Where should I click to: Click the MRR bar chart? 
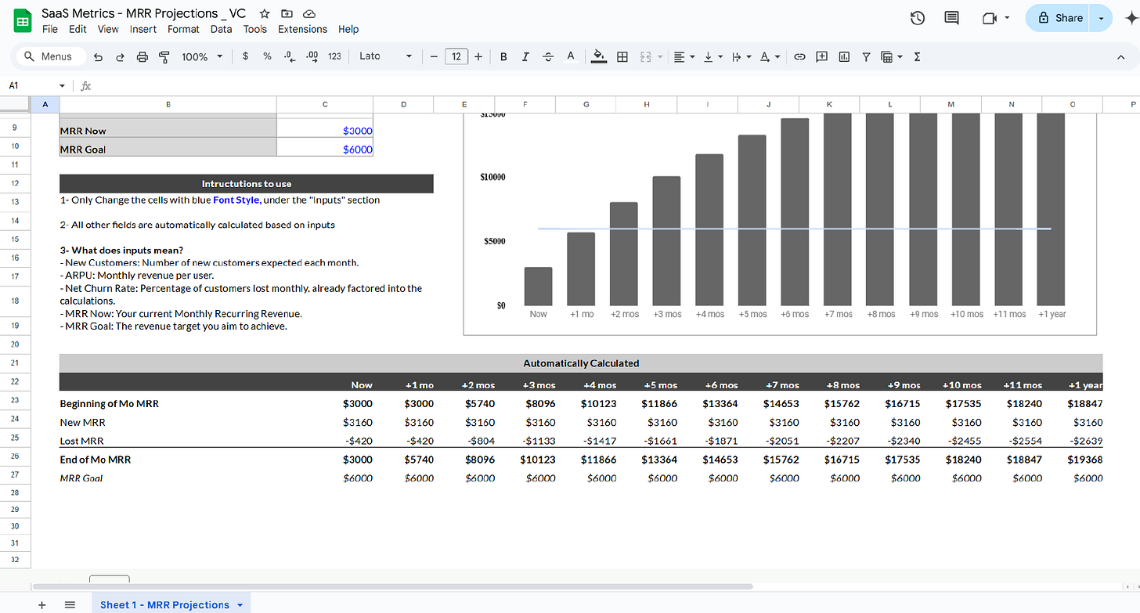coord(780,224)
